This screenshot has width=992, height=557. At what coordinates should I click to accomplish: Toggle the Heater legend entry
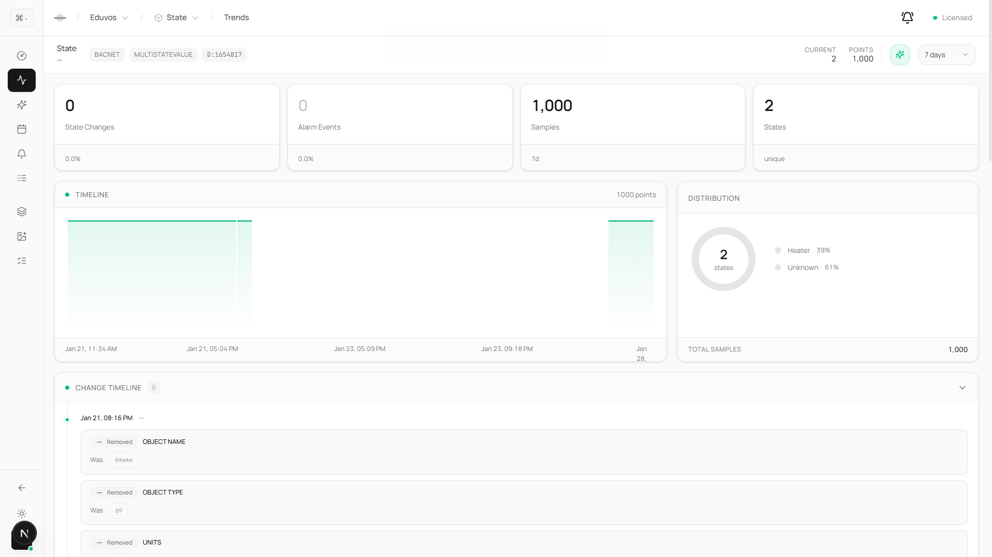point(798,250)
